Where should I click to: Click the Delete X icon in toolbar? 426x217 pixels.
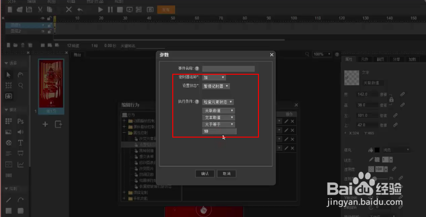point(69,10)
